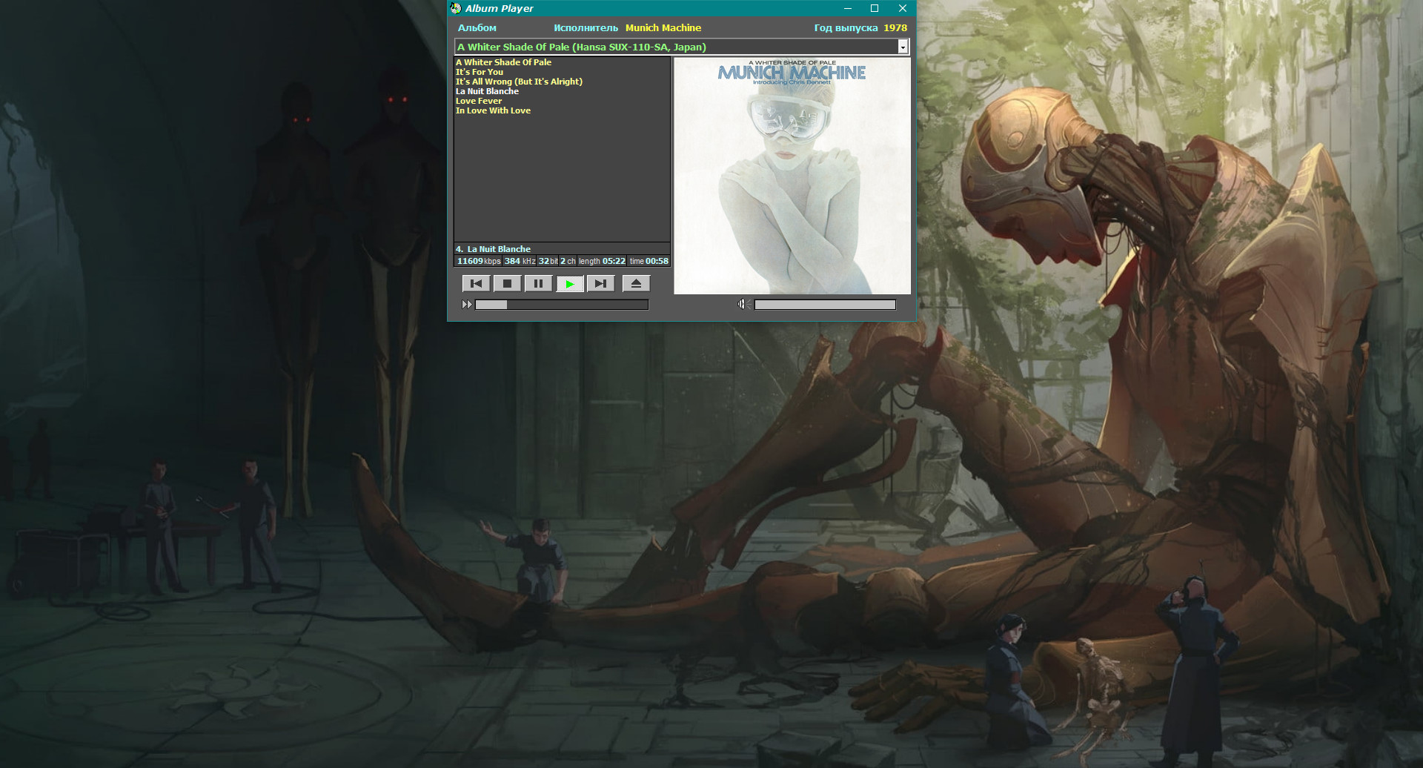This screenshot has height=768, width=1423.
Task: Click the 'Исполнитель' label
Action: [x=586, y=27]
